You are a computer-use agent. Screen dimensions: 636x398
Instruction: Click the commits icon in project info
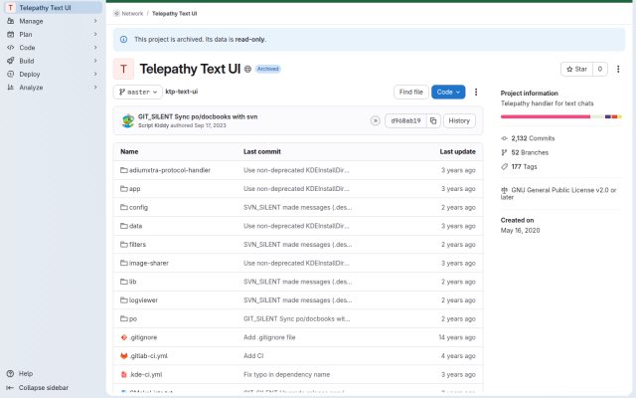click(x=504, y=138)
